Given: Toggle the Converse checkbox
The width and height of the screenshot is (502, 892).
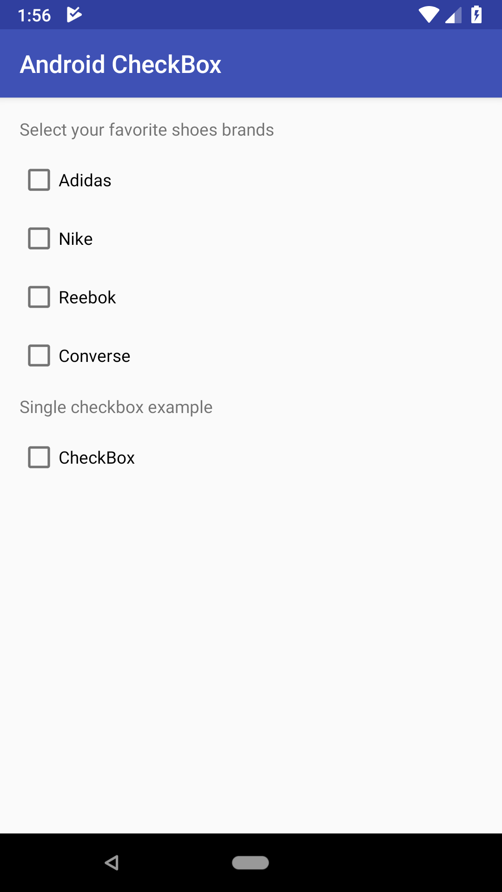Looking at the screenshot, I should pos(39,356).
